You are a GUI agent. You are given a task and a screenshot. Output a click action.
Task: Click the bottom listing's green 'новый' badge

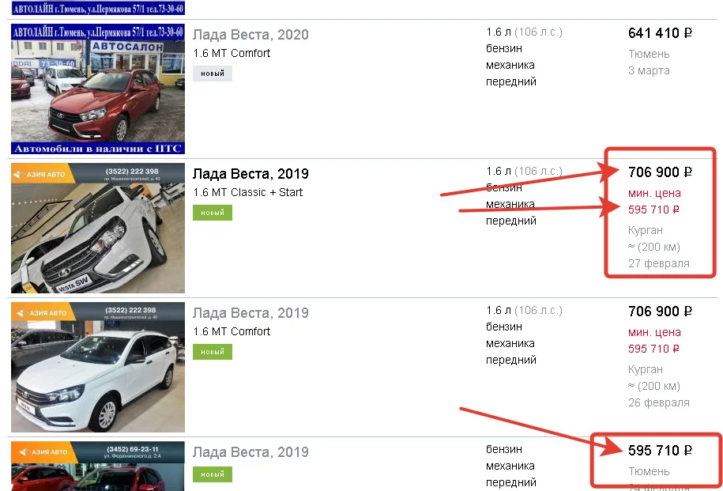click(x=213, y=474)
